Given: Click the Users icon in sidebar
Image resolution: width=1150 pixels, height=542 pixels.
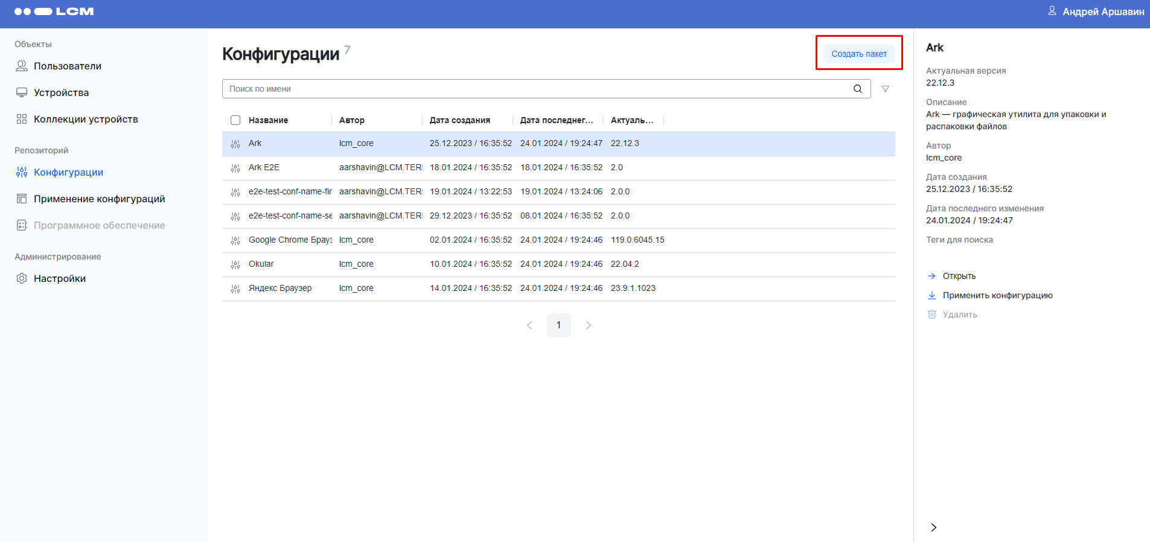Looking at the screenshot, I should [22, 66].
